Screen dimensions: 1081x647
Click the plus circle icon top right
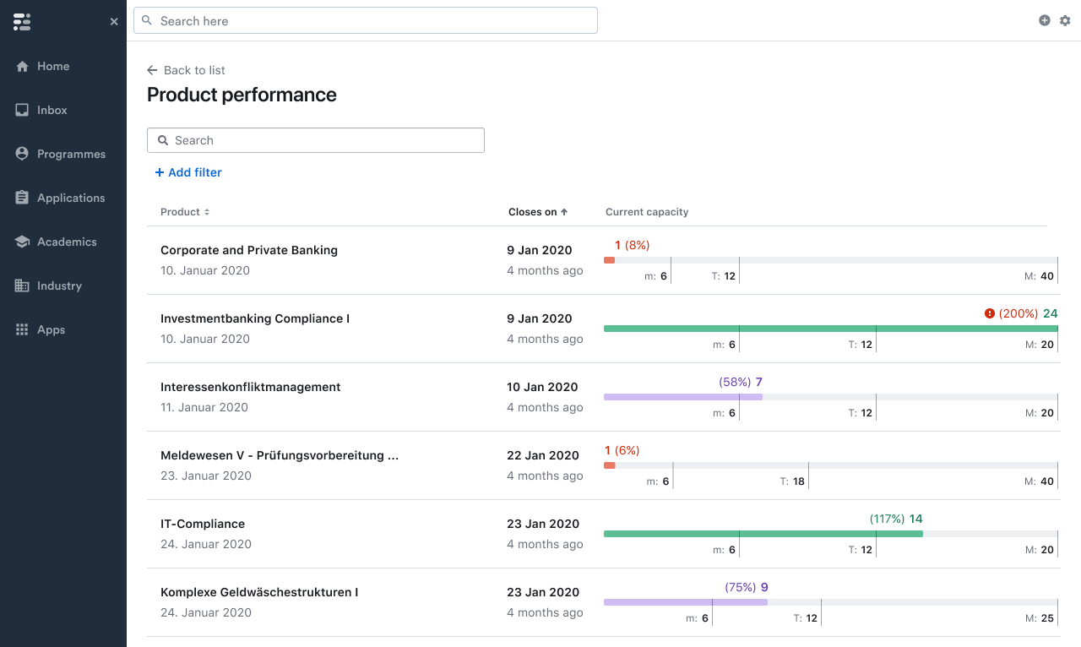click(1045, 20)
